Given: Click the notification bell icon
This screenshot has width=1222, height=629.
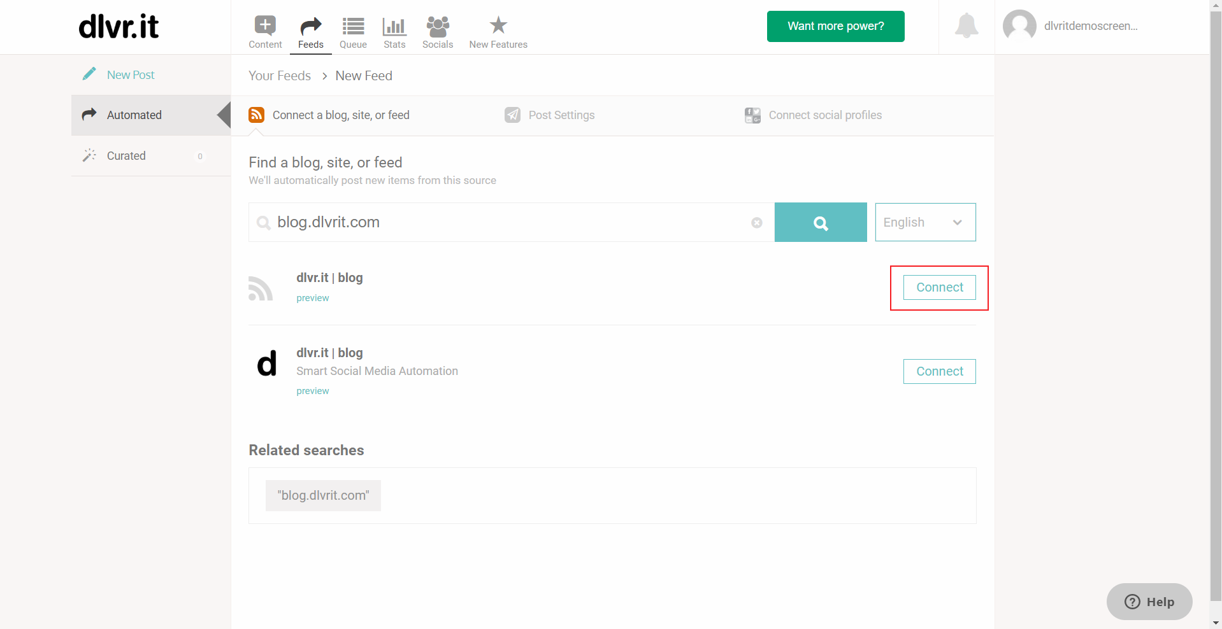Looking at the screenshot, I should click(x=967, y=26).
